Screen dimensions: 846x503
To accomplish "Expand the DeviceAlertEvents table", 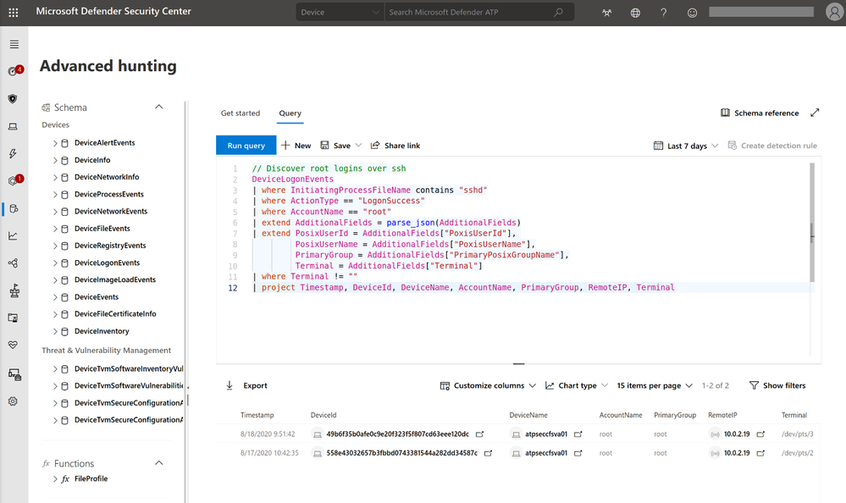I will 55,143.
